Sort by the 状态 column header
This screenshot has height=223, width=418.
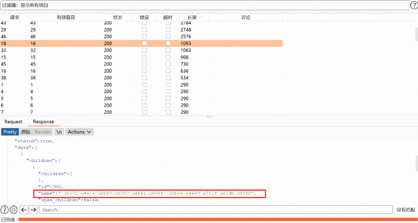[118, 17]
